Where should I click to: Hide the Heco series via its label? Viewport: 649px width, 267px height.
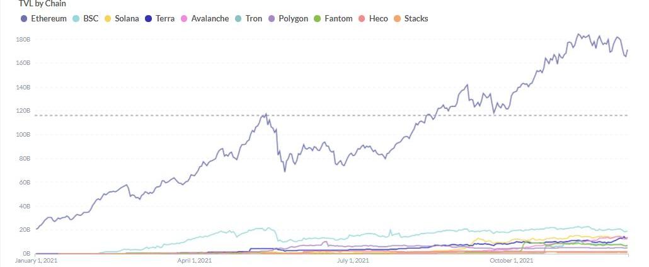pyautogui.click(x=378, y=19)
